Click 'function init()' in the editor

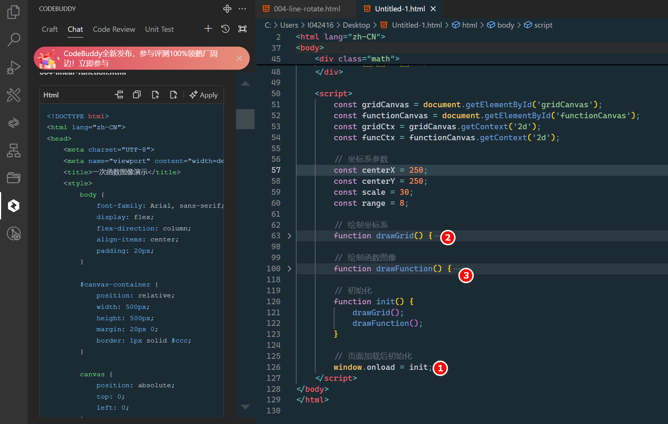(x=369, y=302)
